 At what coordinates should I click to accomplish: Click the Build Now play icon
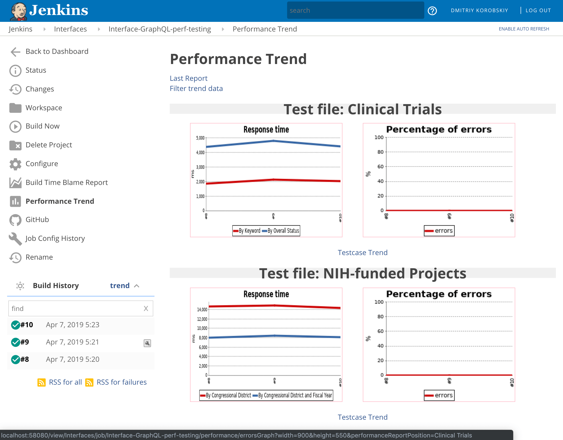coord(15,126)
